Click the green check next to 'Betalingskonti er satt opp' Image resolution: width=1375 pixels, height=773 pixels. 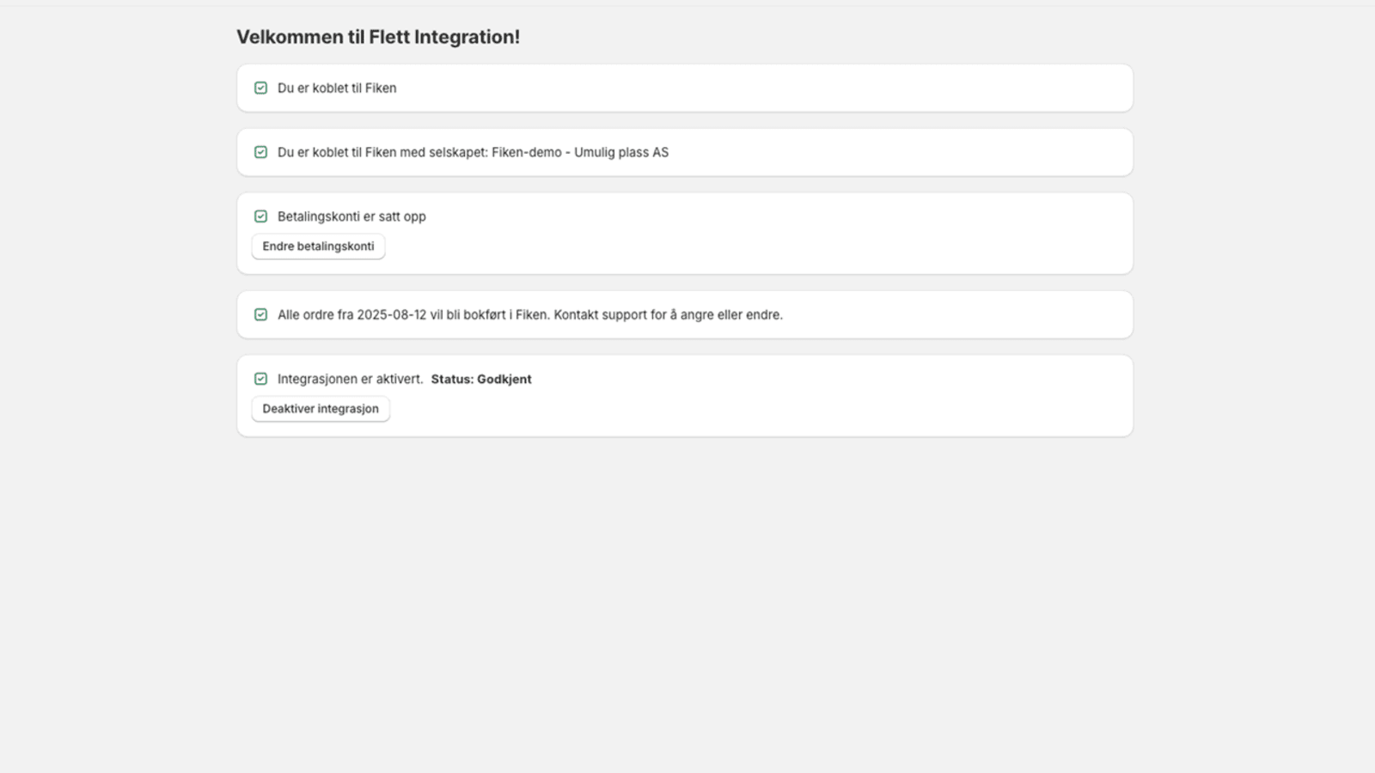[x=261, y=216]
